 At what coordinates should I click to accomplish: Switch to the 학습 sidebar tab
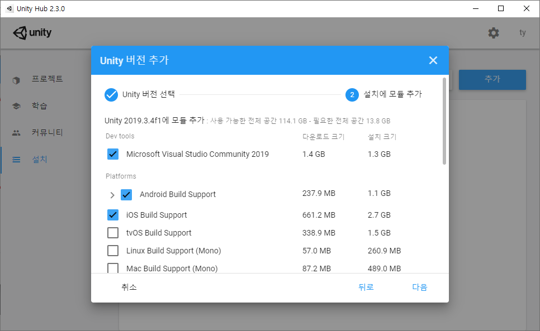(39, 105)
